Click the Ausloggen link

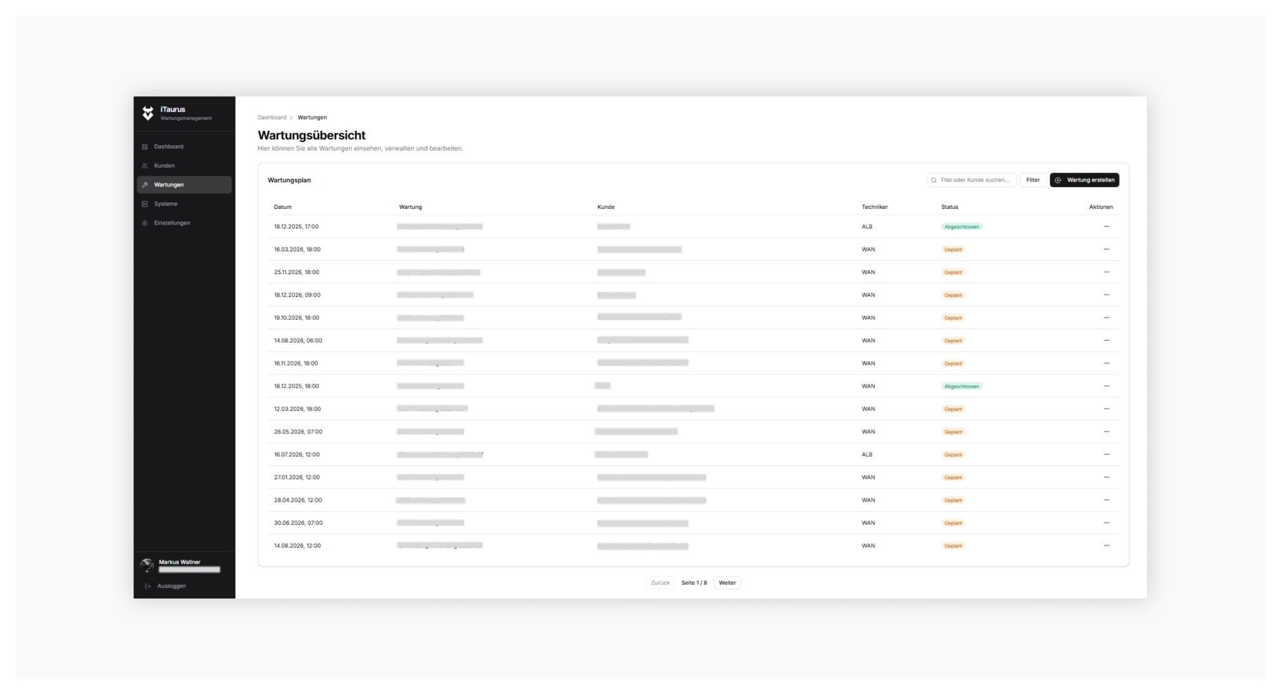pyautogui.click(x=171, y=586)
